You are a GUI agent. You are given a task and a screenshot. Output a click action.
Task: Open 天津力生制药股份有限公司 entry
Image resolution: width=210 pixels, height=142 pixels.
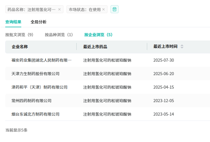[x=35, y=74]
